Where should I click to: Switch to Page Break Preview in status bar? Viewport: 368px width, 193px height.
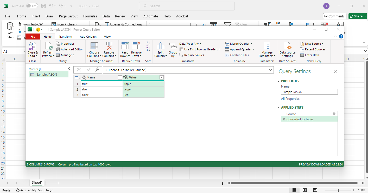click(x=315, y=190)
